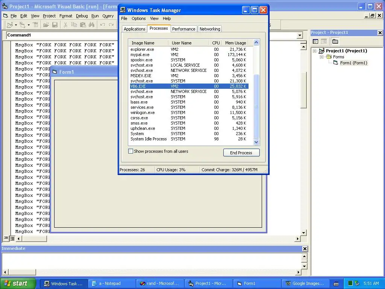Click the Add Form toolbar icon
The height and width of the screenshot is (289, 385).
(22, 25)
